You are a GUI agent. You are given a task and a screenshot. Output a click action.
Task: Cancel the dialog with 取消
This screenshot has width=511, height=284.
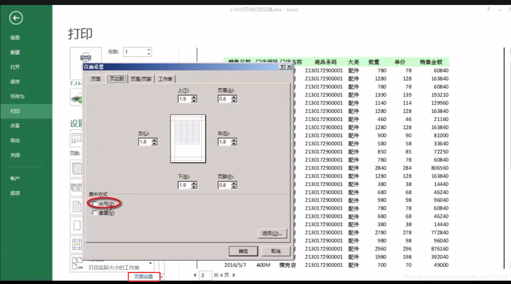[x=276, y=251]
